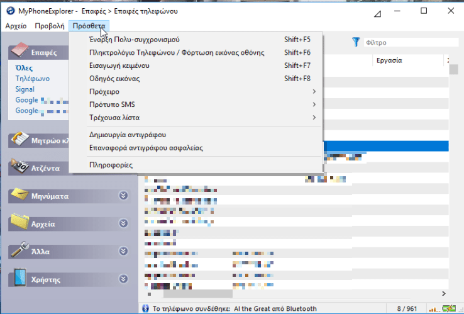This screenshot has width=464, height=314.
Task: Expand the Άλλα sidebar section chevron
Action: (123, 251)
